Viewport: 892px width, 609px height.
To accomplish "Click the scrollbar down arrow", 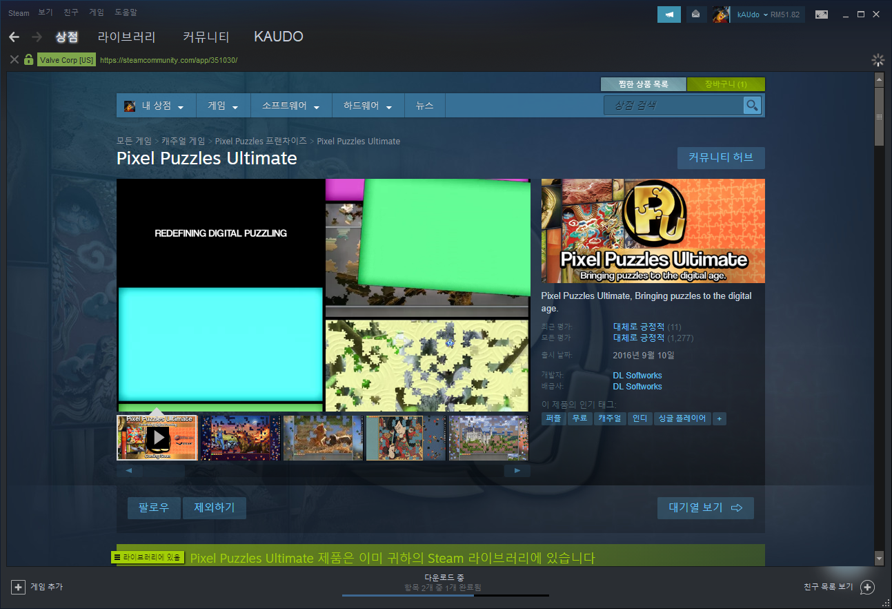I will point(879,558).
